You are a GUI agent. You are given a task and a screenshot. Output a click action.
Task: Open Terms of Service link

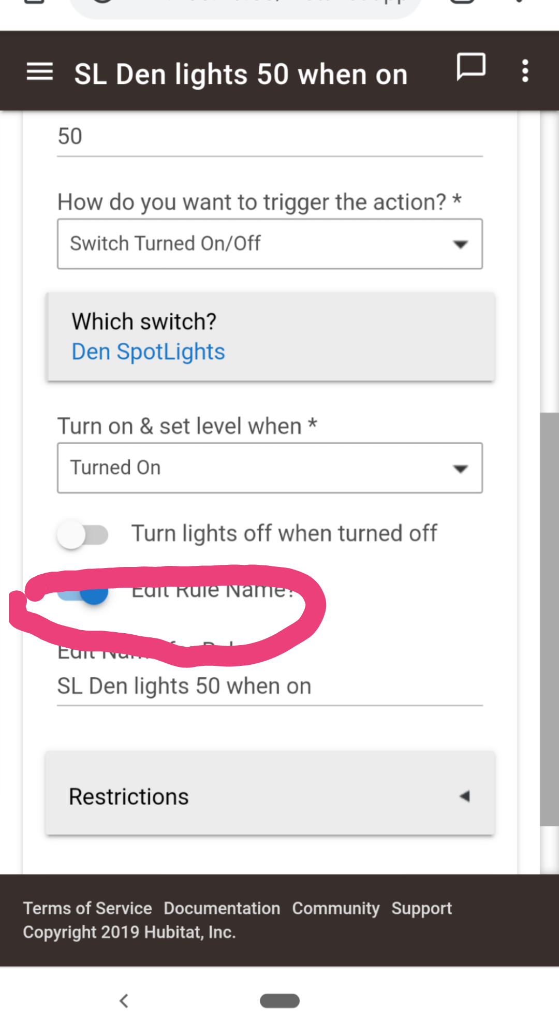click(x=87, y=908)
